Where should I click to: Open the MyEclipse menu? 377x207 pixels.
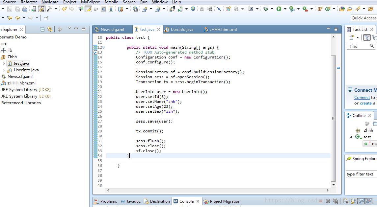coord(91,2)
